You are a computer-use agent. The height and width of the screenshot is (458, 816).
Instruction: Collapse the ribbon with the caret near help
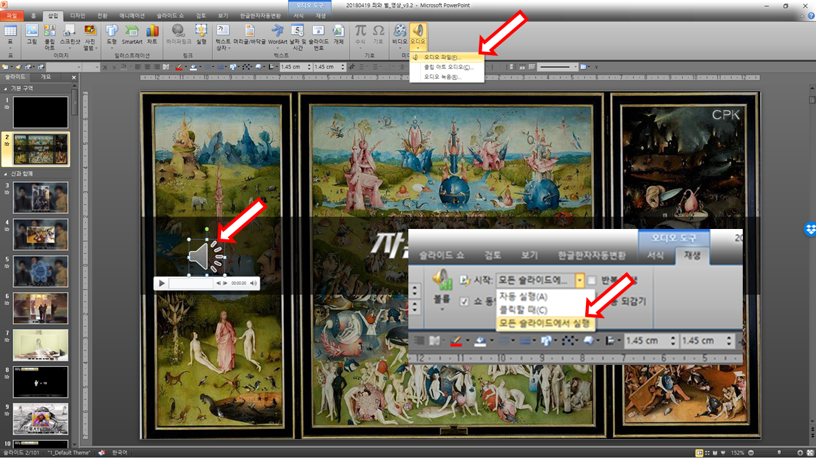pos(802,16)
